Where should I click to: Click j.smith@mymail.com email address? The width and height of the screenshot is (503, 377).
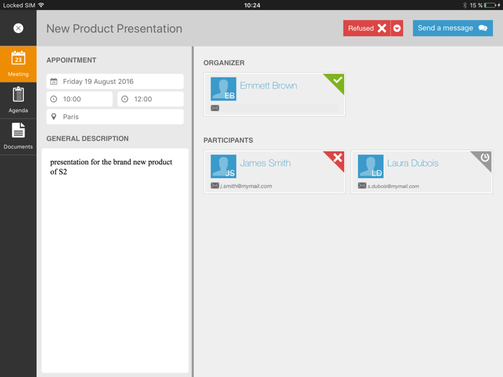click(246, 186)
